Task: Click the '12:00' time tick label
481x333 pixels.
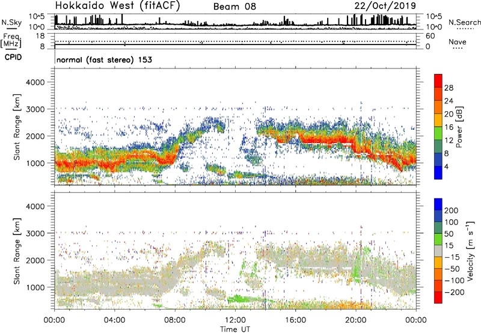Action: click(235, 320)
